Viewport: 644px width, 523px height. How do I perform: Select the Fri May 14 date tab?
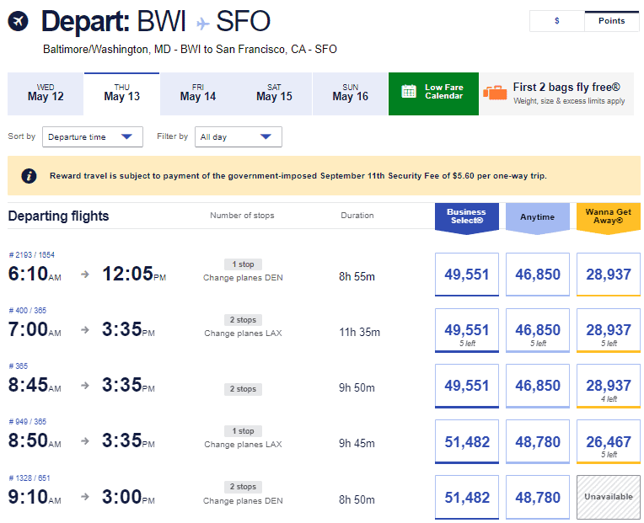pyautogui.click(x=197, y=93)
